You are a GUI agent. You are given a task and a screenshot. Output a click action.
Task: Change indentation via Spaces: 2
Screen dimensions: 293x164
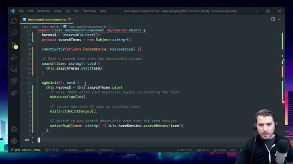coord(202,150)
